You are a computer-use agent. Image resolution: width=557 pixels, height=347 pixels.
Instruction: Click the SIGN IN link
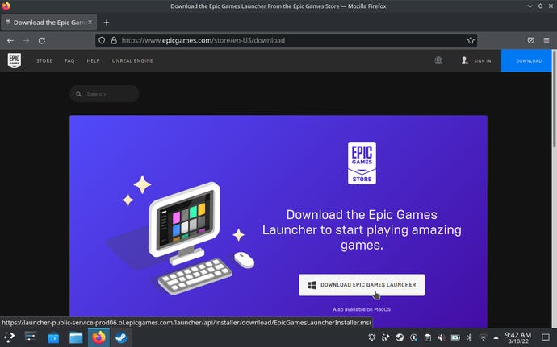[x=476, y=60]
